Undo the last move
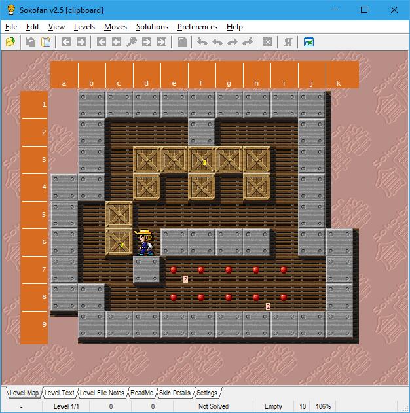This screenshot has width=410, height=413. pyautogui.click(x=217, y=42)
